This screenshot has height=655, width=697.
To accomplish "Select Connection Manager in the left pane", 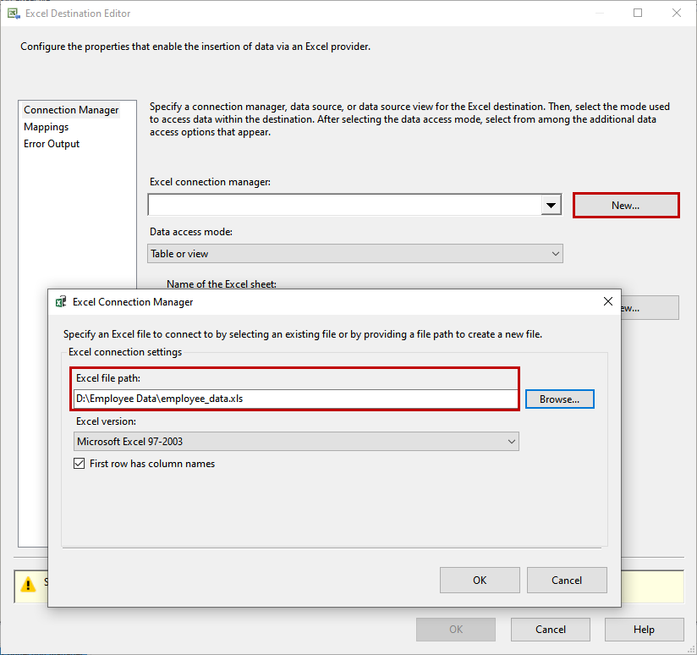I will 71,110.
